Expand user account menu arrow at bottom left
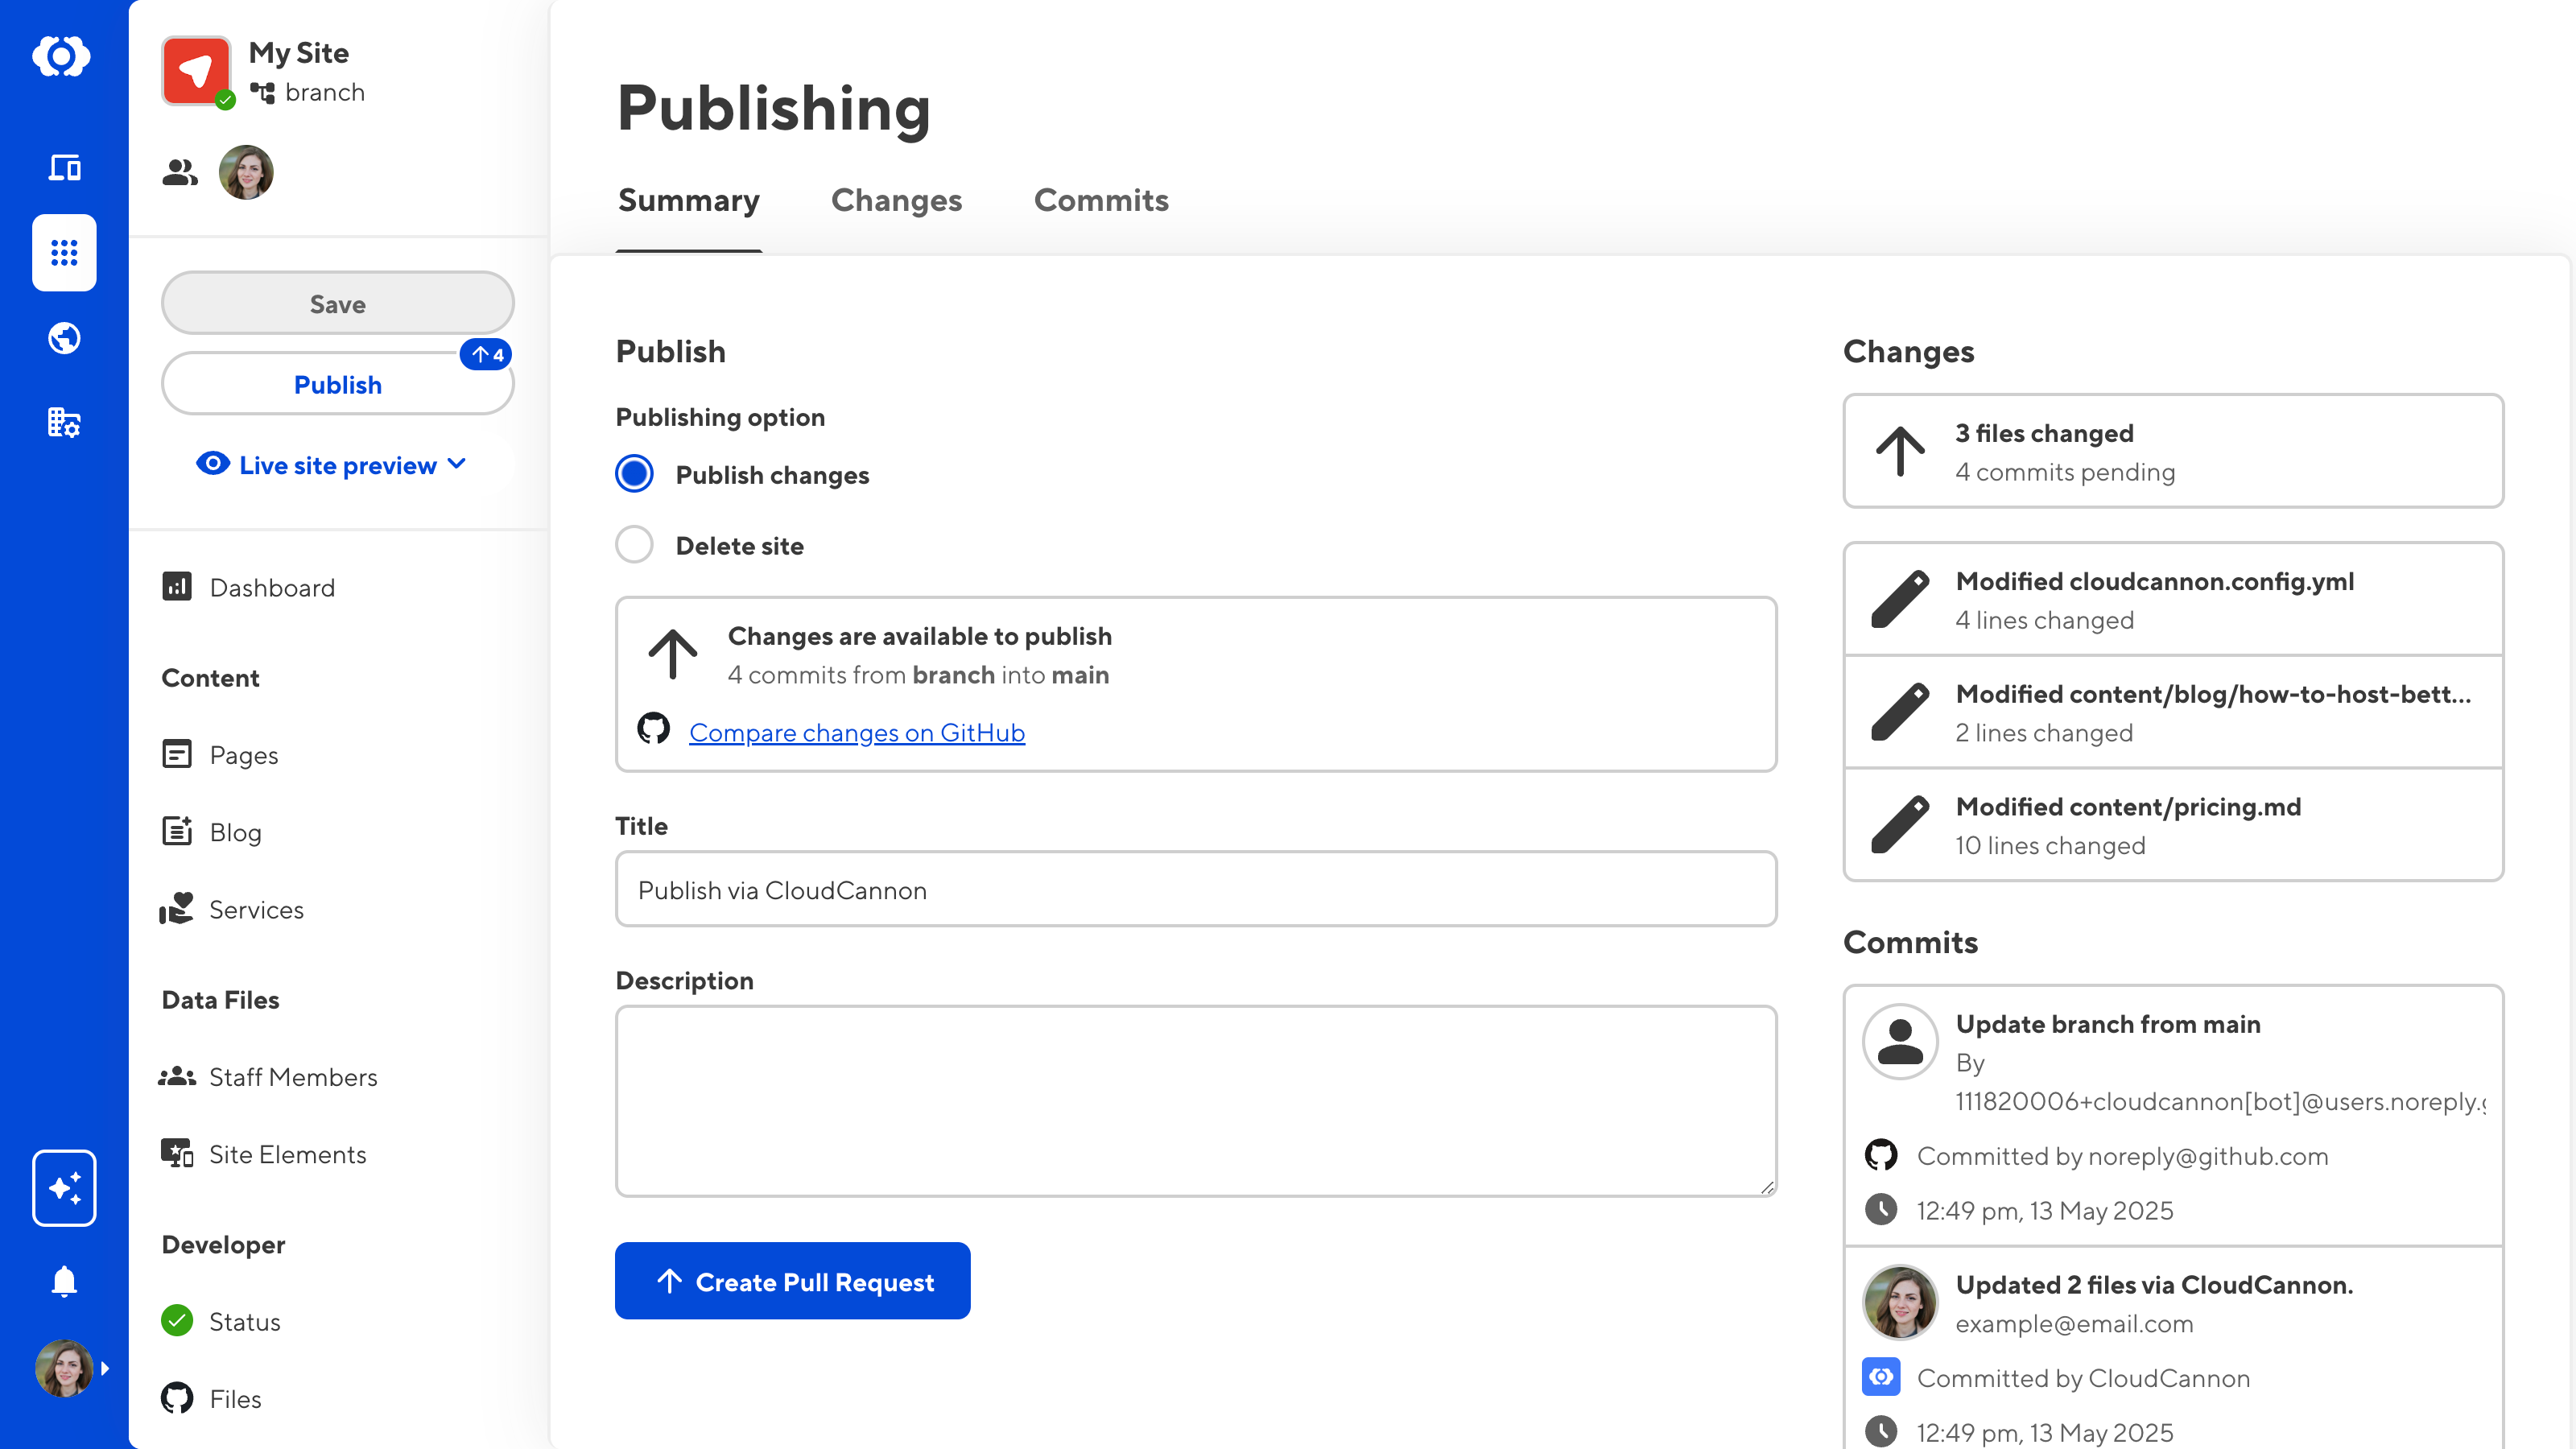 tap(104, 1368)
